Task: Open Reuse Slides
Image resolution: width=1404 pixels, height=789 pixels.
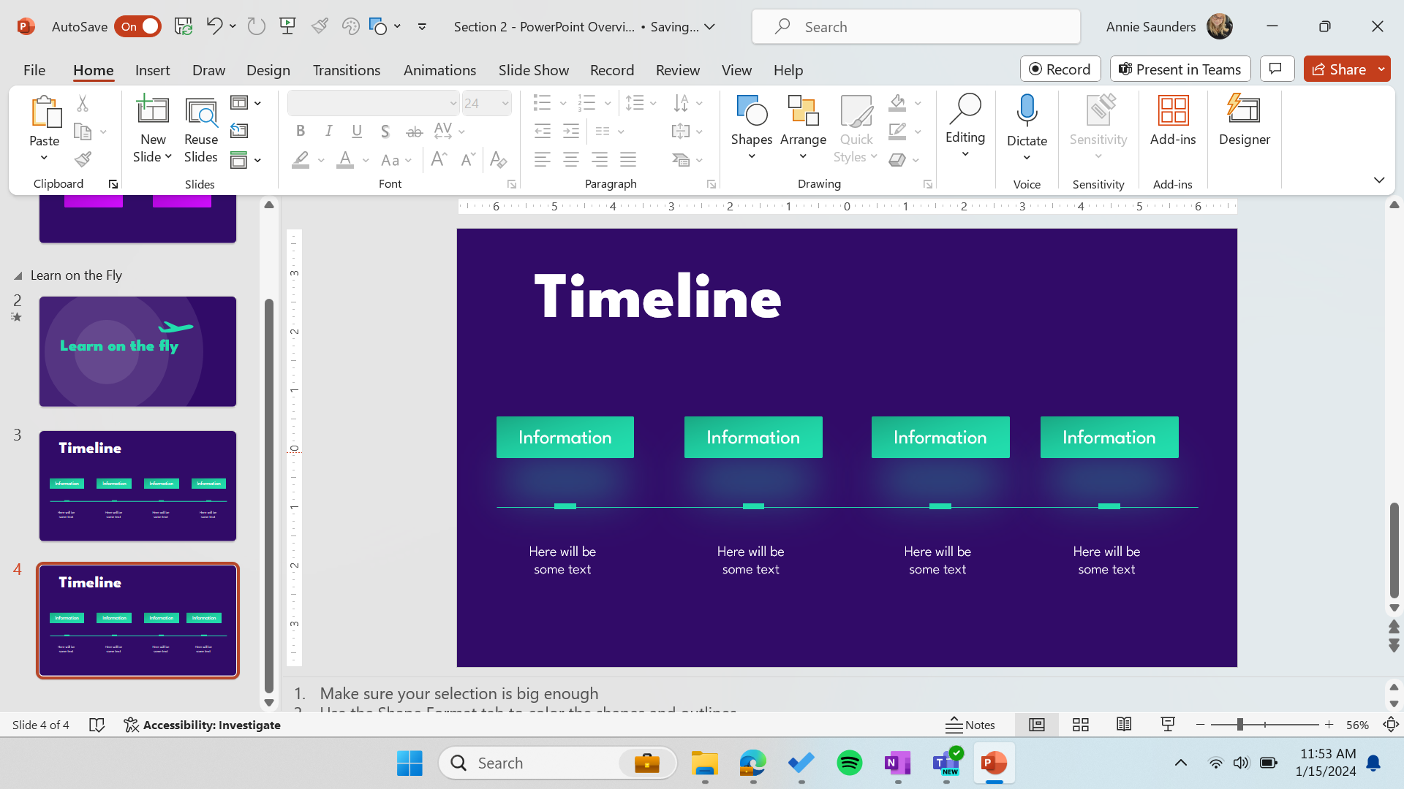Action: [x=201, y=130]
